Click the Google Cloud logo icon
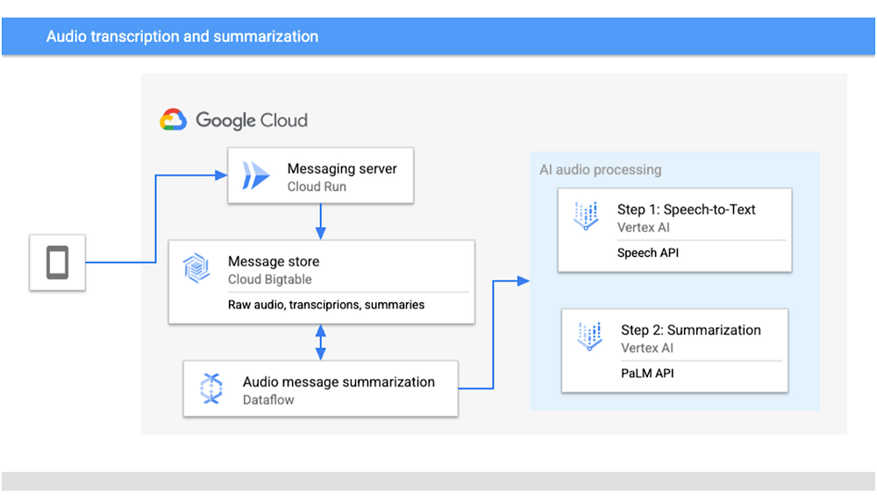The width and height of the screenshot is (877, 503). (173, 119)
